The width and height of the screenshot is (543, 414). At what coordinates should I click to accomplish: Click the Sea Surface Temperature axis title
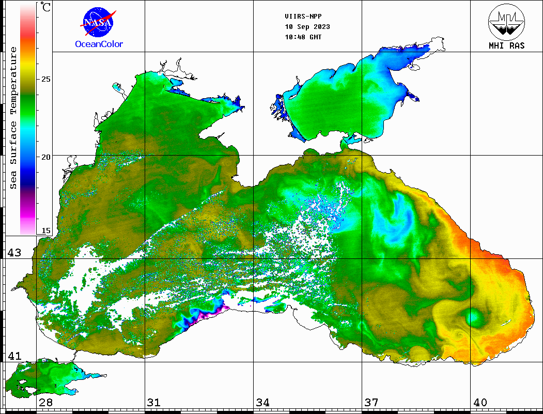coord(13,118)
